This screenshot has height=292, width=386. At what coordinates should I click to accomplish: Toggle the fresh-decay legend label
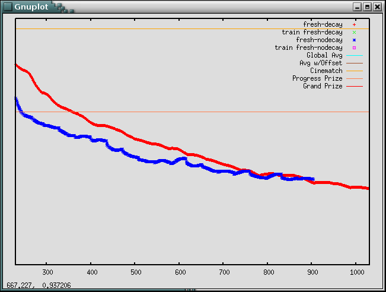pyautogui.click(x=323, y=24)
